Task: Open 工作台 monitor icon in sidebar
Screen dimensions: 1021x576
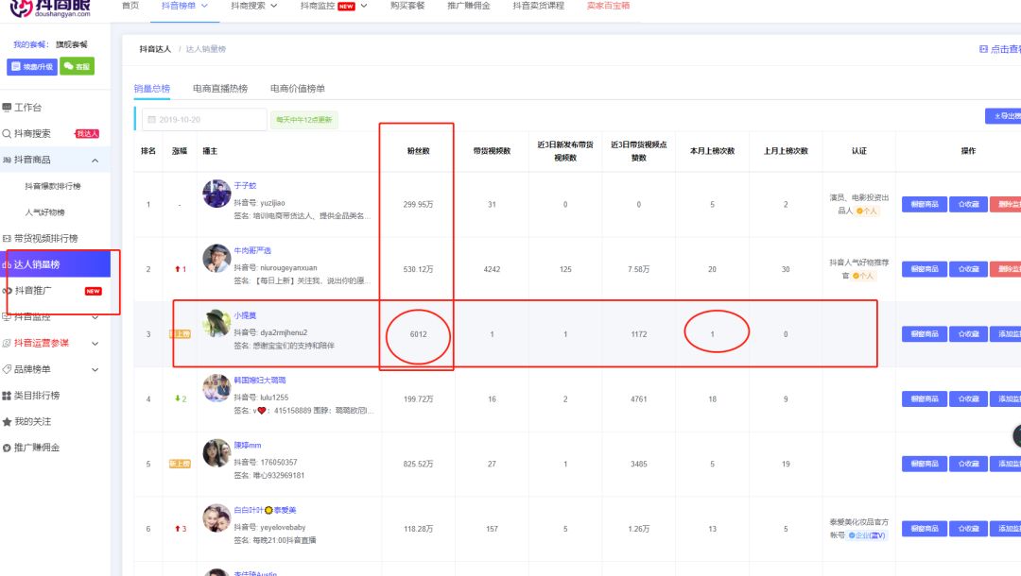Action: click(x=7, y=108)
